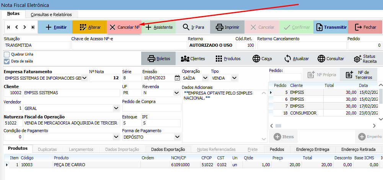Open the Assistente wizard
Image resolution: width=383 pixels, height=180 pixels.
coord(158,27)
